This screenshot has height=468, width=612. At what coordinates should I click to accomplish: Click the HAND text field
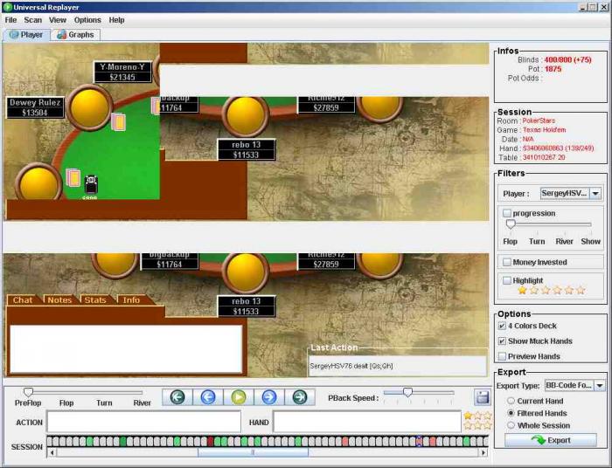367,422
